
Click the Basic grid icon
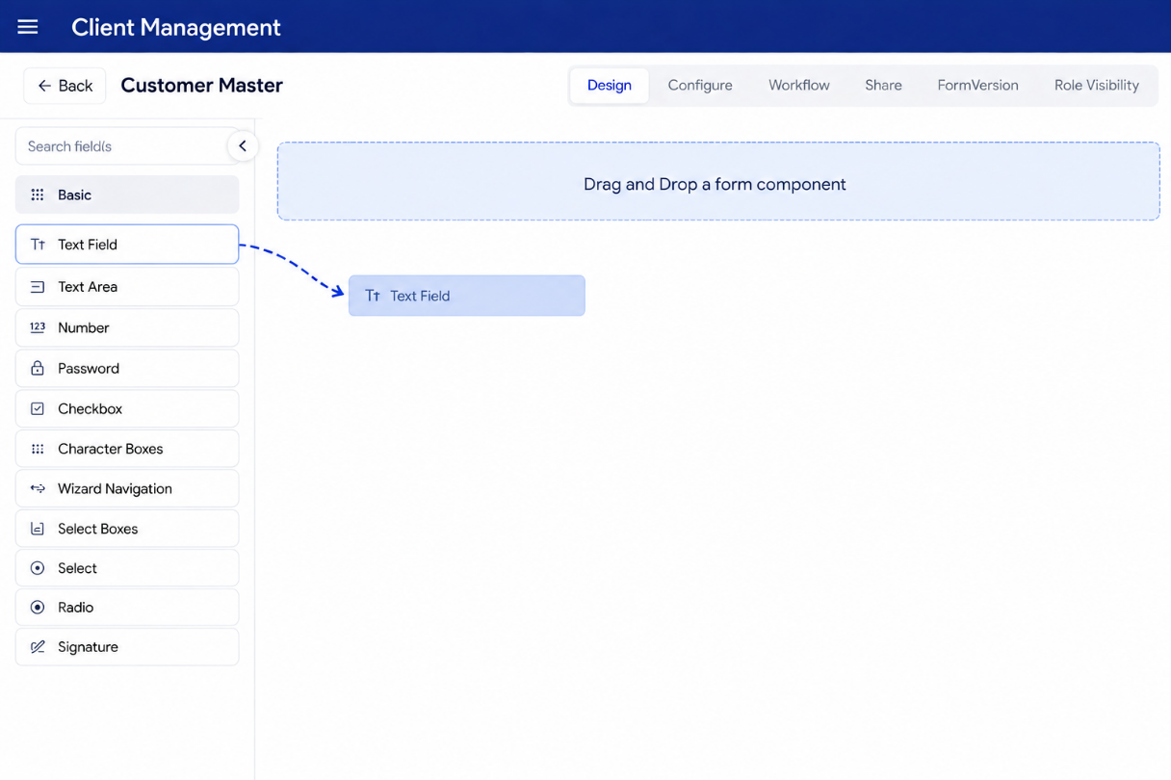point(38,195)
